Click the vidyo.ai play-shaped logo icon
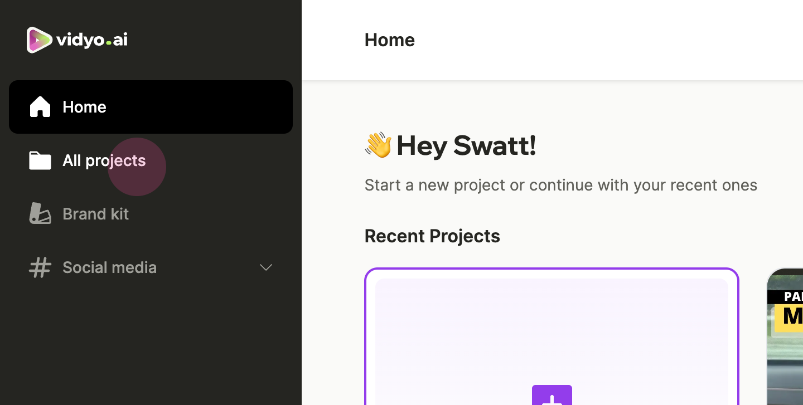803x405 pixels. pyautogui.click(x=40, y=40)
